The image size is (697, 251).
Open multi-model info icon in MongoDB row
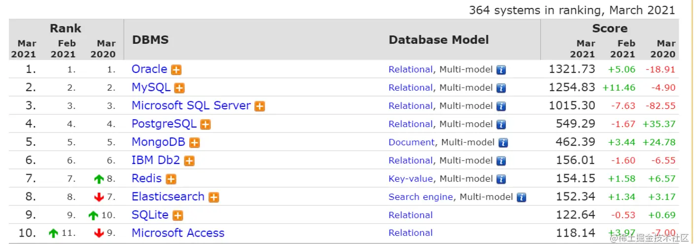(503, 143)
